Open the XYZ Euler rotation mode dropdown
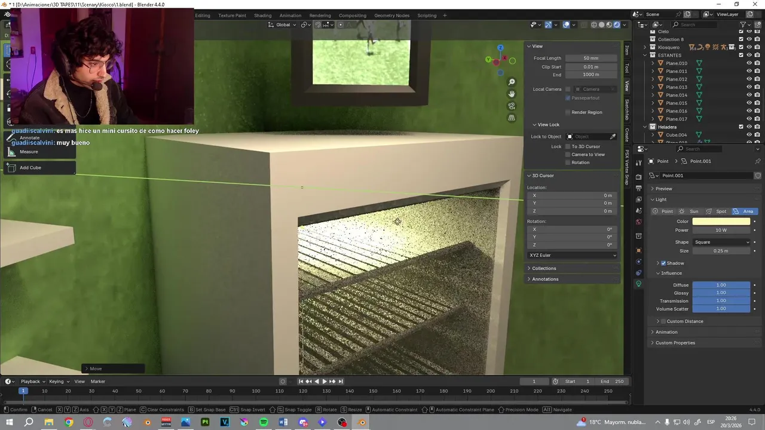 coord(573,256)
